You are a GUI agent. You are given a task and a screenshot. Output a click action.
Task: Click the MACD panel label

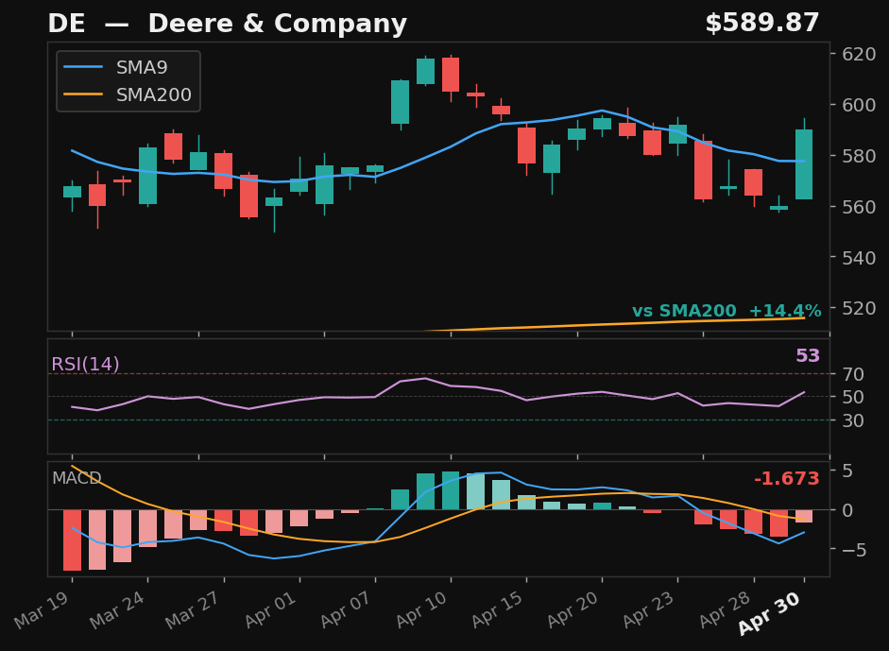pos(77,478)
